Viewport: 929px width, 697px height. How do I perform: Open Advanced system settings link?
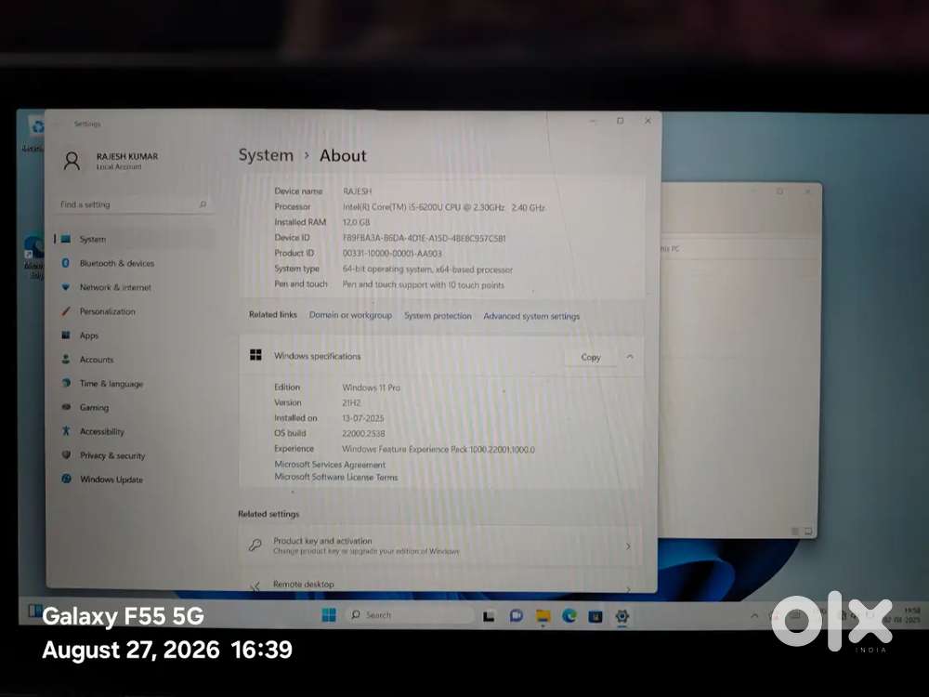(531, 317)
